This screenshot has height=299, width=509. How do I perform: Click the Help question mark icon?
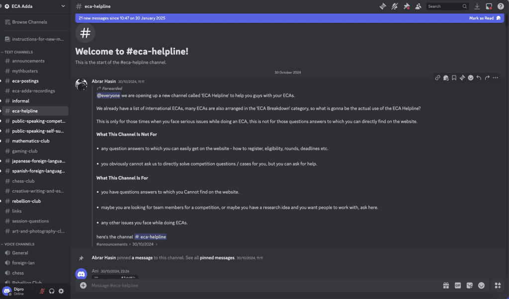(501, 6)
